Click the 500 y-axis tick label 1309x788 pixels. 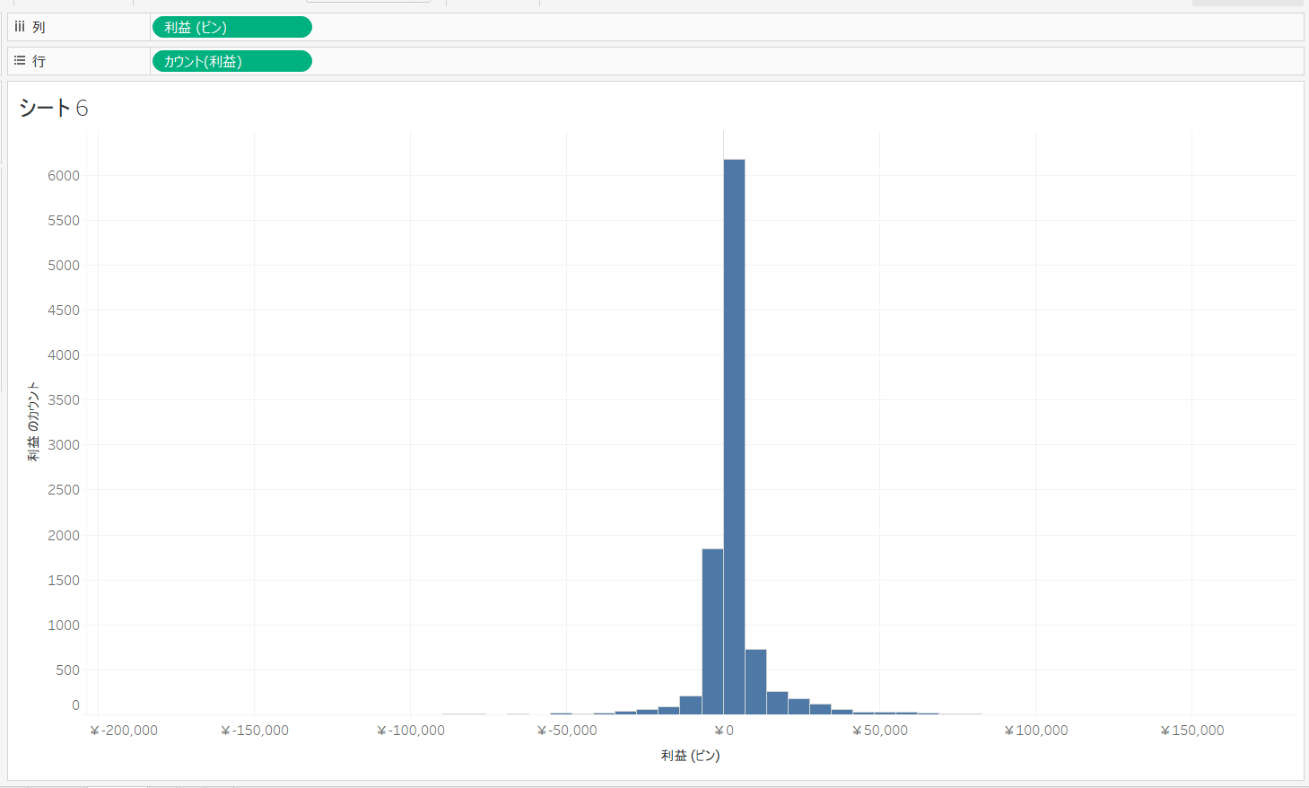pyautogui.click(x=67, y=670)
